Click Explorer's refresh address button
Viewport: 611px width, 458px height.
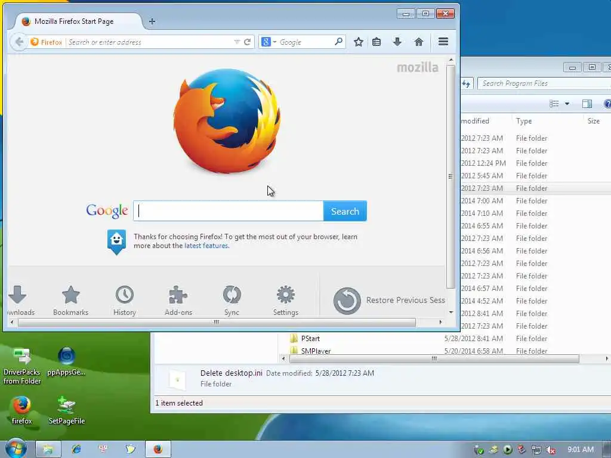pos(467,83)
